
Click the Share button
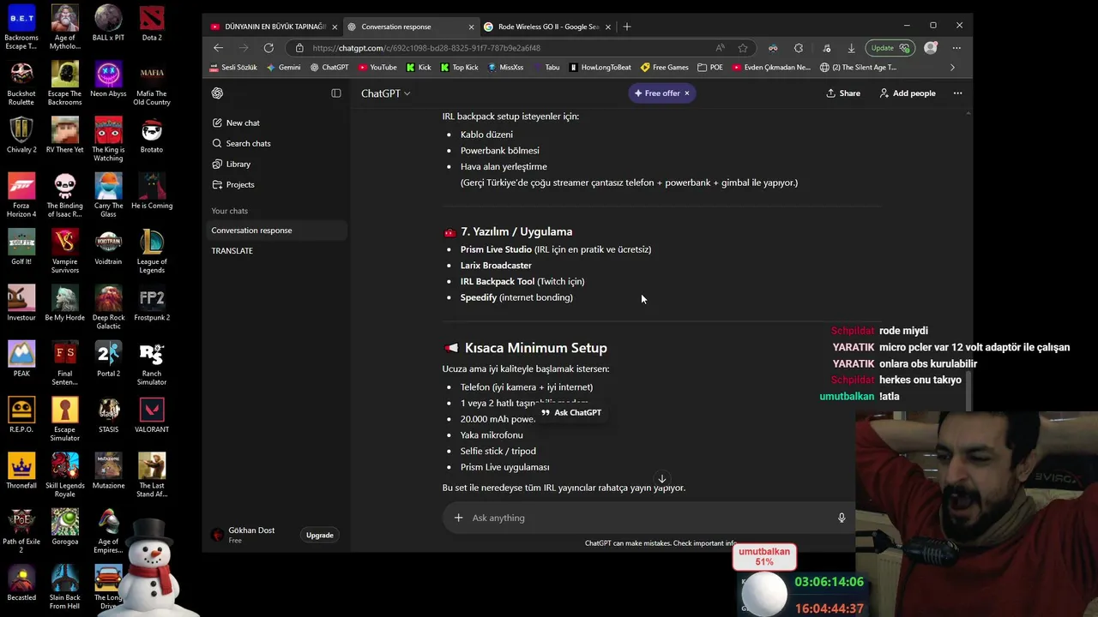(x=843, y=93)
